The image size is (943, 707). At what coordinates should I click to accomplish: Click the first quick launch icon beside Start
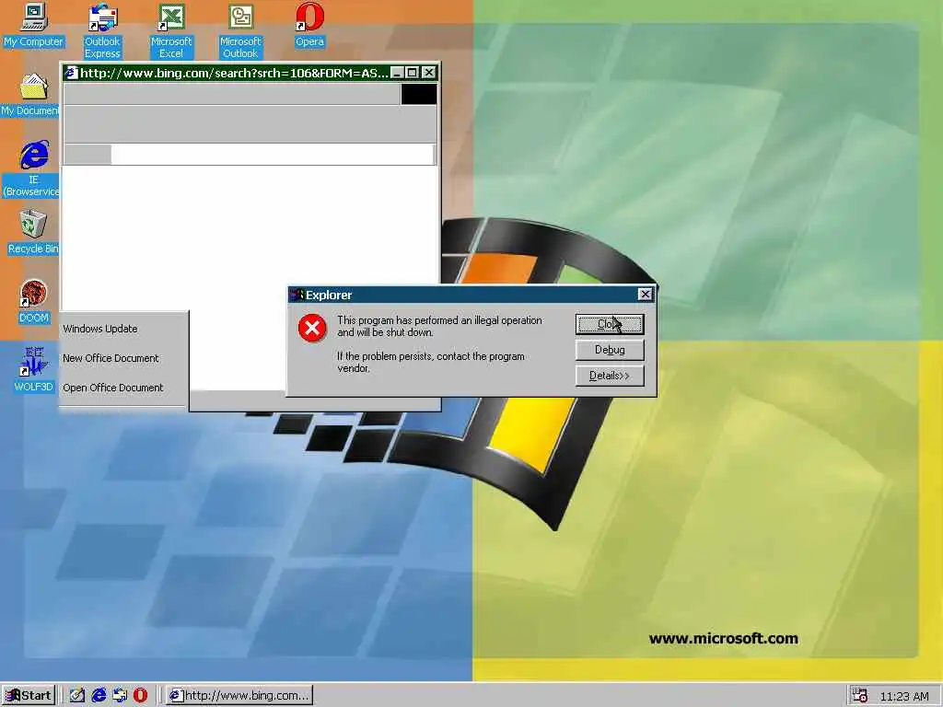(77, 696)
